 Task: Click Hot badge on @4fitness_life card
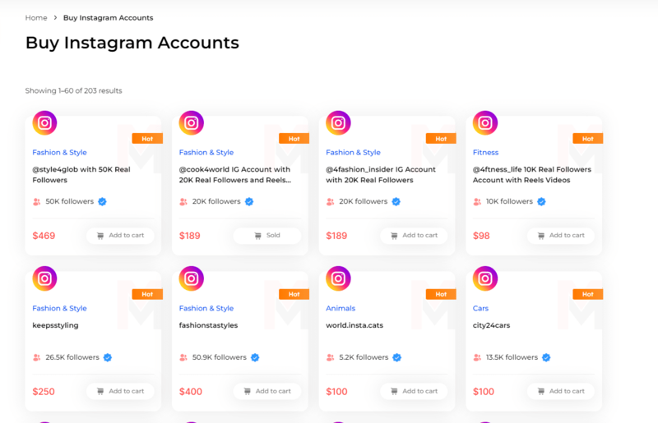pyautogui.click(x=587, y=139)
